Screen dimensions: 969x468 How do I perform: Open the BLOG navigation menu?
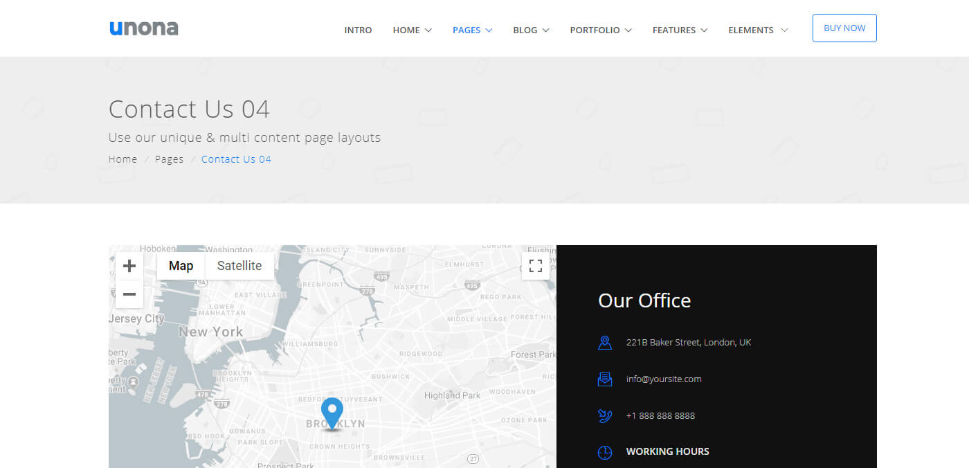coord(525,30)
